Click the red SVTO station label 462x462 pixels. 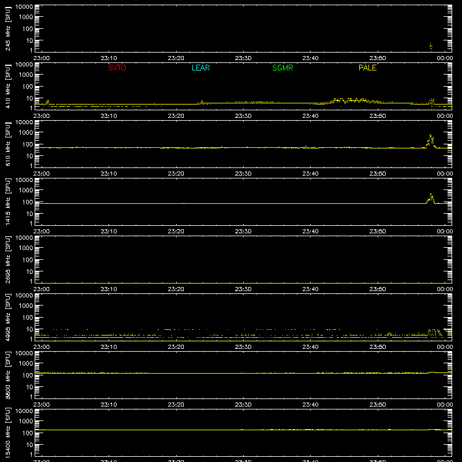(x=117, y=68)
